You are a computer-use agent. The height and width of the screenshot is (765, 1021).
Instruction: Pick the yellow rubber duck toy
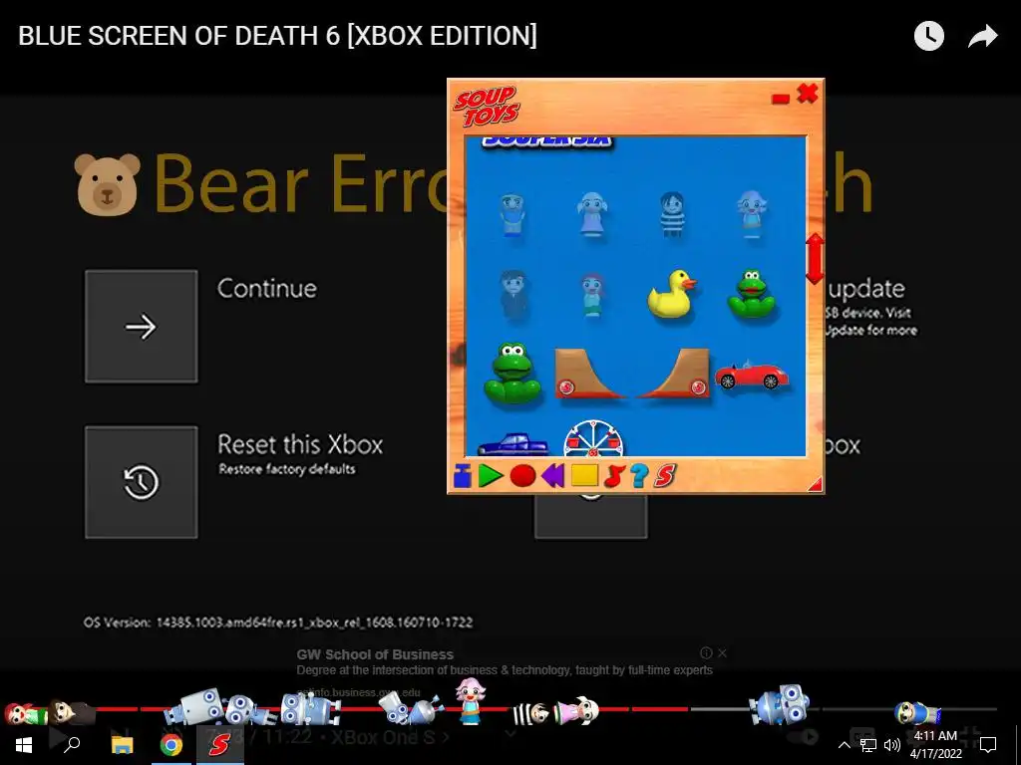(x=671, y=294)
